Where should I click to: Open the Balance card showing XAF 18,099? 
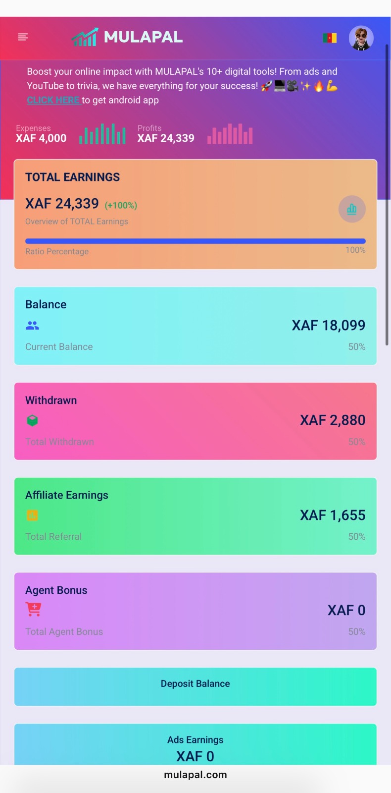click(x=195, y=326)
